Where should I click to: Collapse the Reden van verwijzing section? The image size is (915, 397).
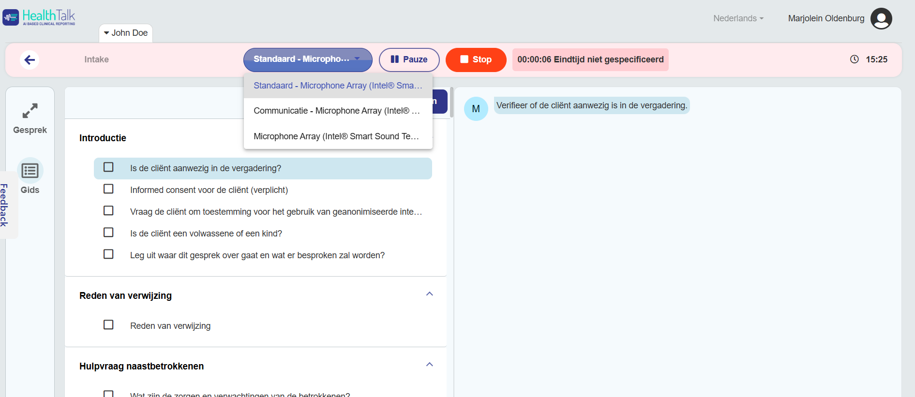pos(429,294)
